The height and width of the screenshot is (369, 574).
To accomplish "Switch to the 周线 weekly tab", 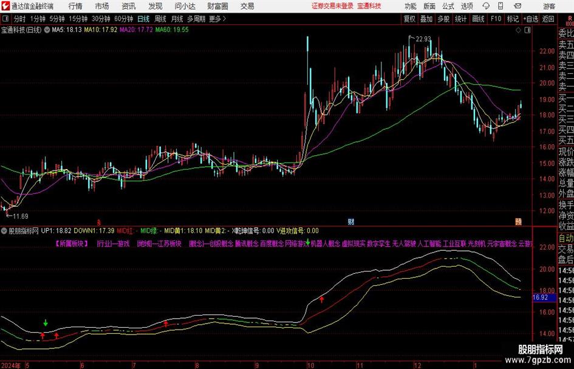I will click(160, 19).
